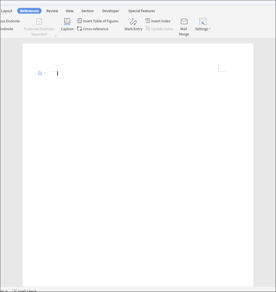Expand the Settings dropdown arrow
The height and width of the screenshot is (292, 276).
point(210,29)
